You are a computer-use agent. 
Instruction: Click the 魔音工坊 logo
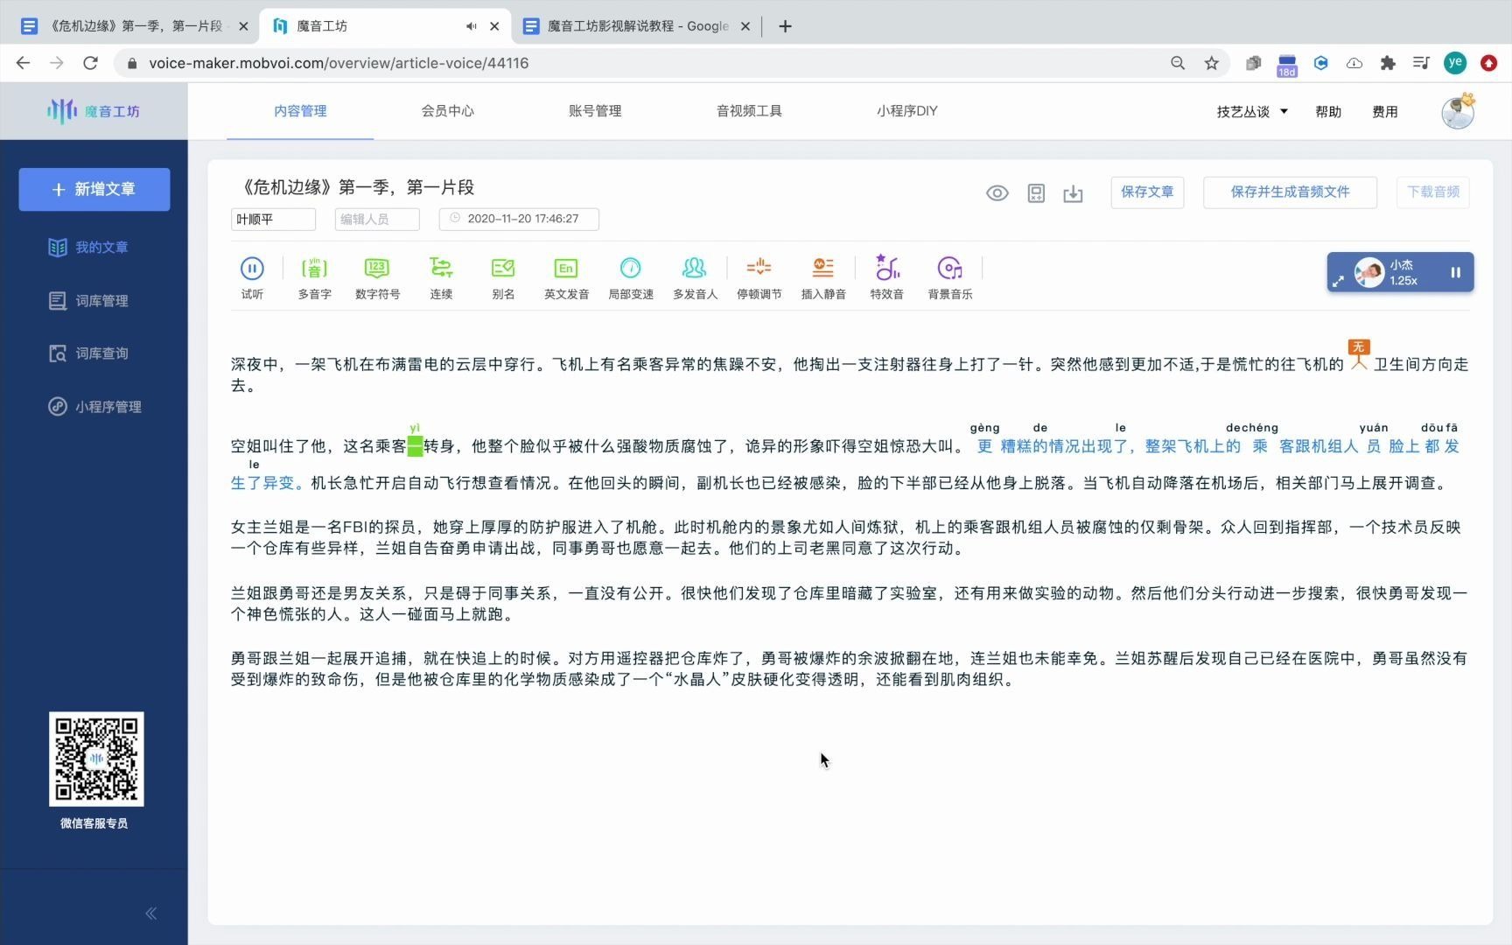tap(94, 111)
